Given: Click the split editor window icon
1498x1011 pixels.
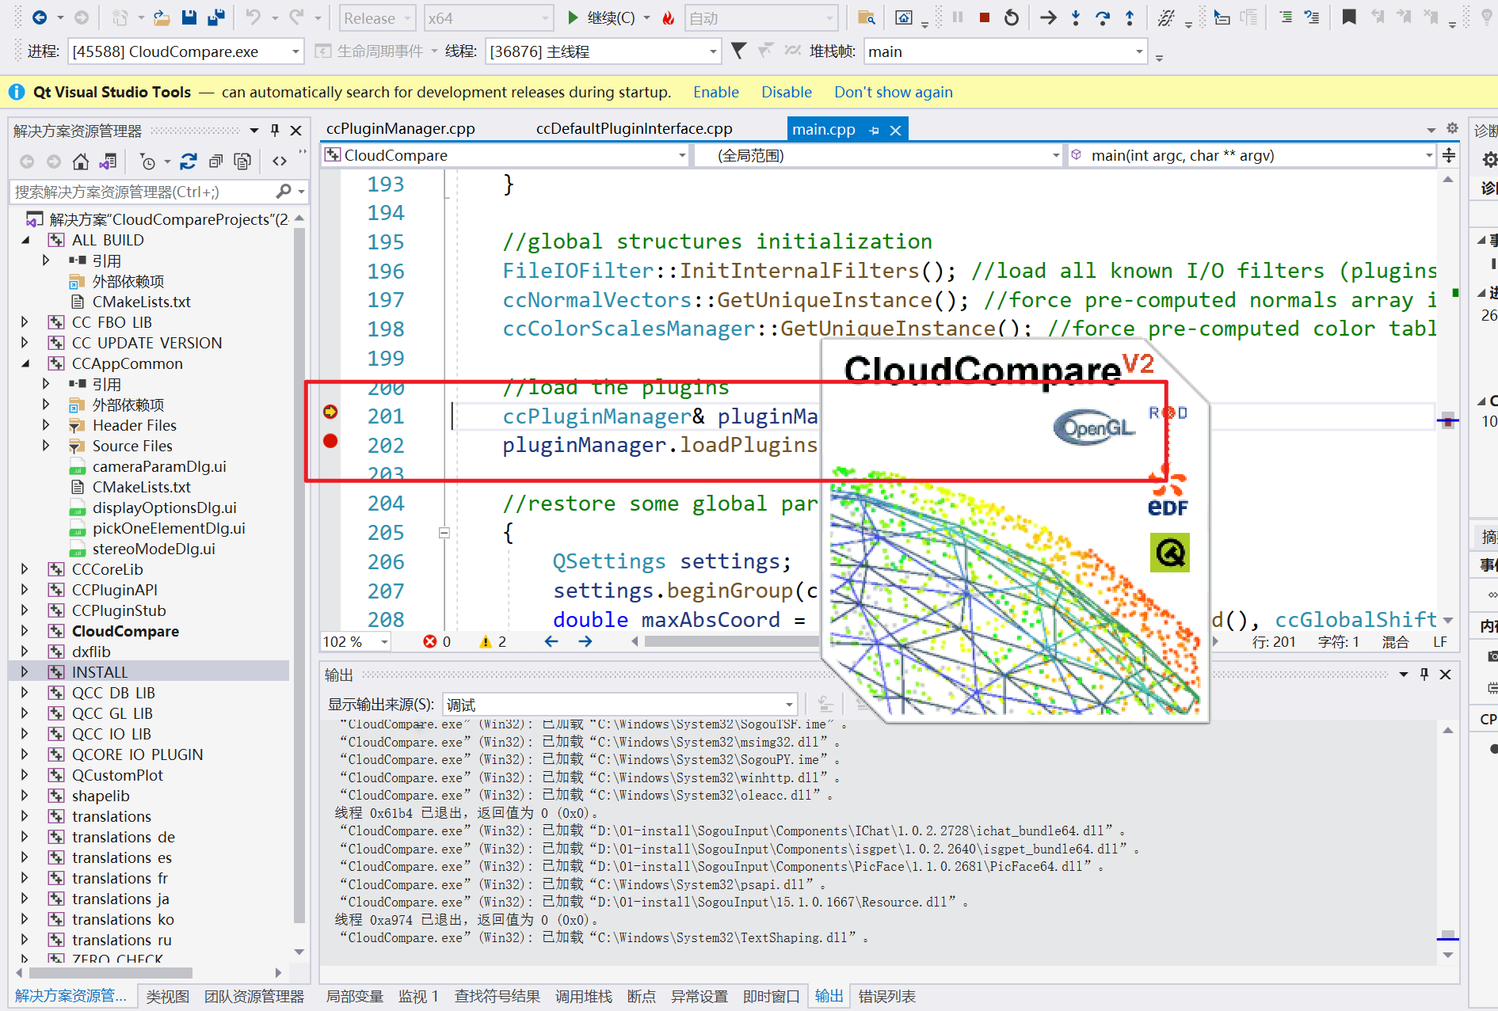Looking at the screenshot, I should (1449, 155).
